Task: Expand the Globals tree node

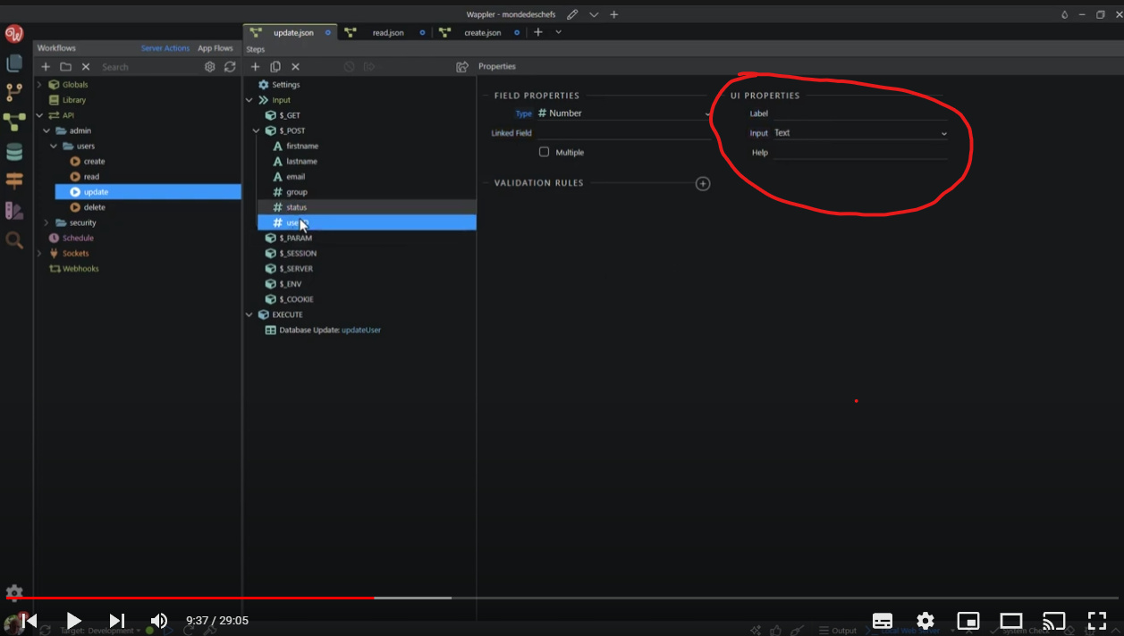Action: pyautogui.click(x=39, y=85)
